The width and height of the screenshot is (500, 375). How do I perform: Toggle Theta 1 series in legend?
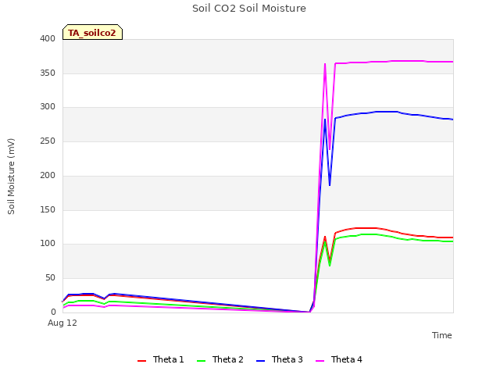pos(161,359)
